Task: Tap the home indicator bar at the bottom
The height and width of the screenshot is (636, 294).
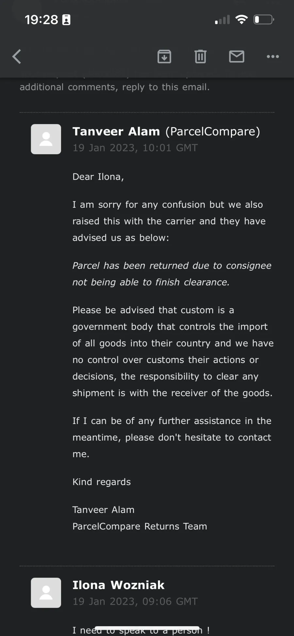Action: pos(147,628)
